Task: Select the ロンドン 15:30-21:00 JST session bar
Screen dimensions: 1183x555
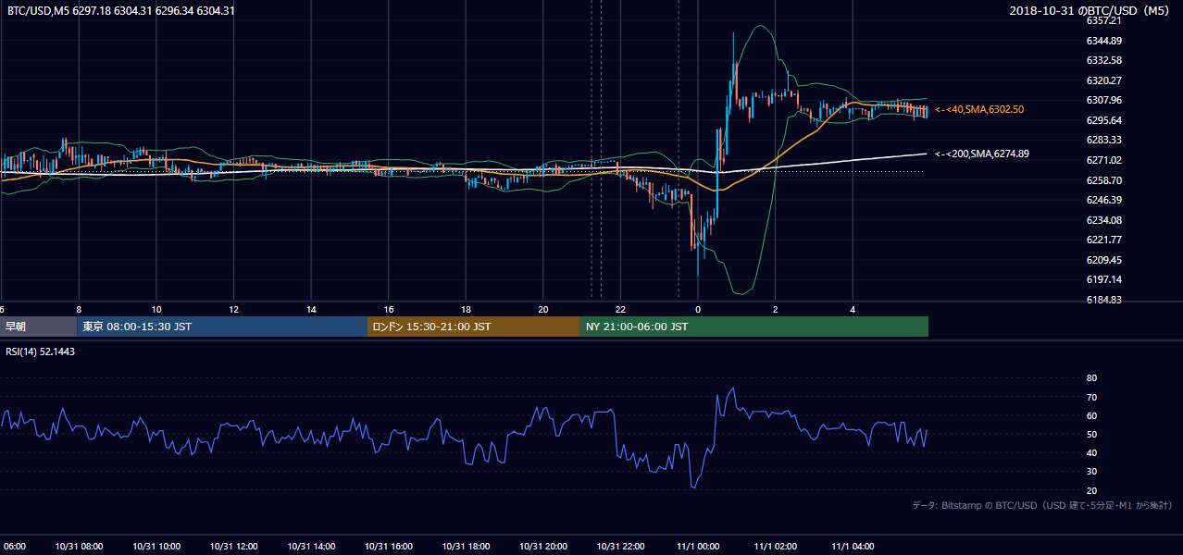Action: (474, 327)
